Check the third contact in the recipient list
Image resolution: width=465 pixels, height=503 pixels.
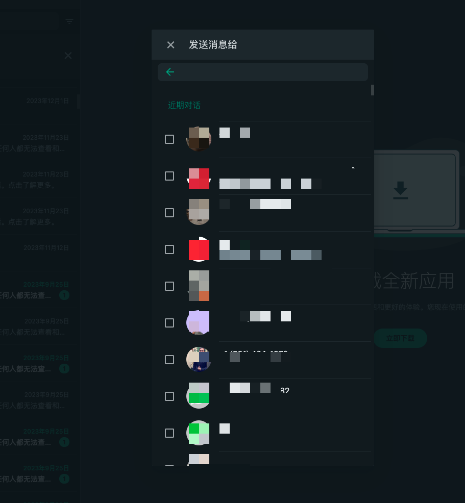coord(169,213)
